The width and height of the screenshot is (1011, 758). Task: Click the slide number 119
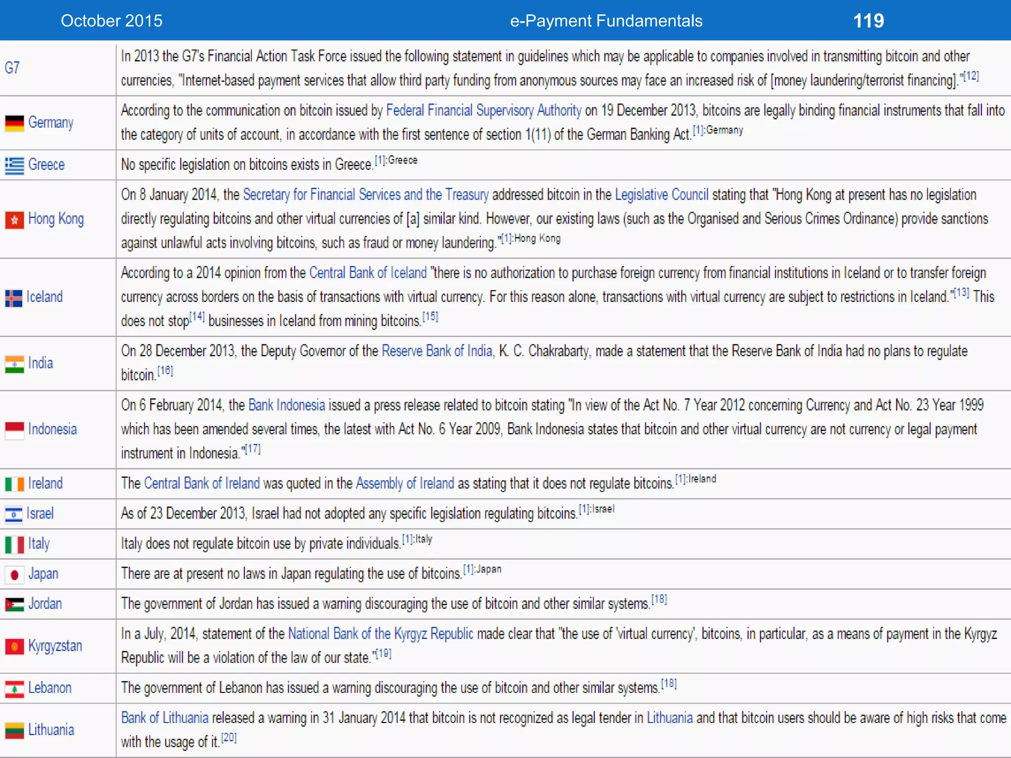[869, 21]
